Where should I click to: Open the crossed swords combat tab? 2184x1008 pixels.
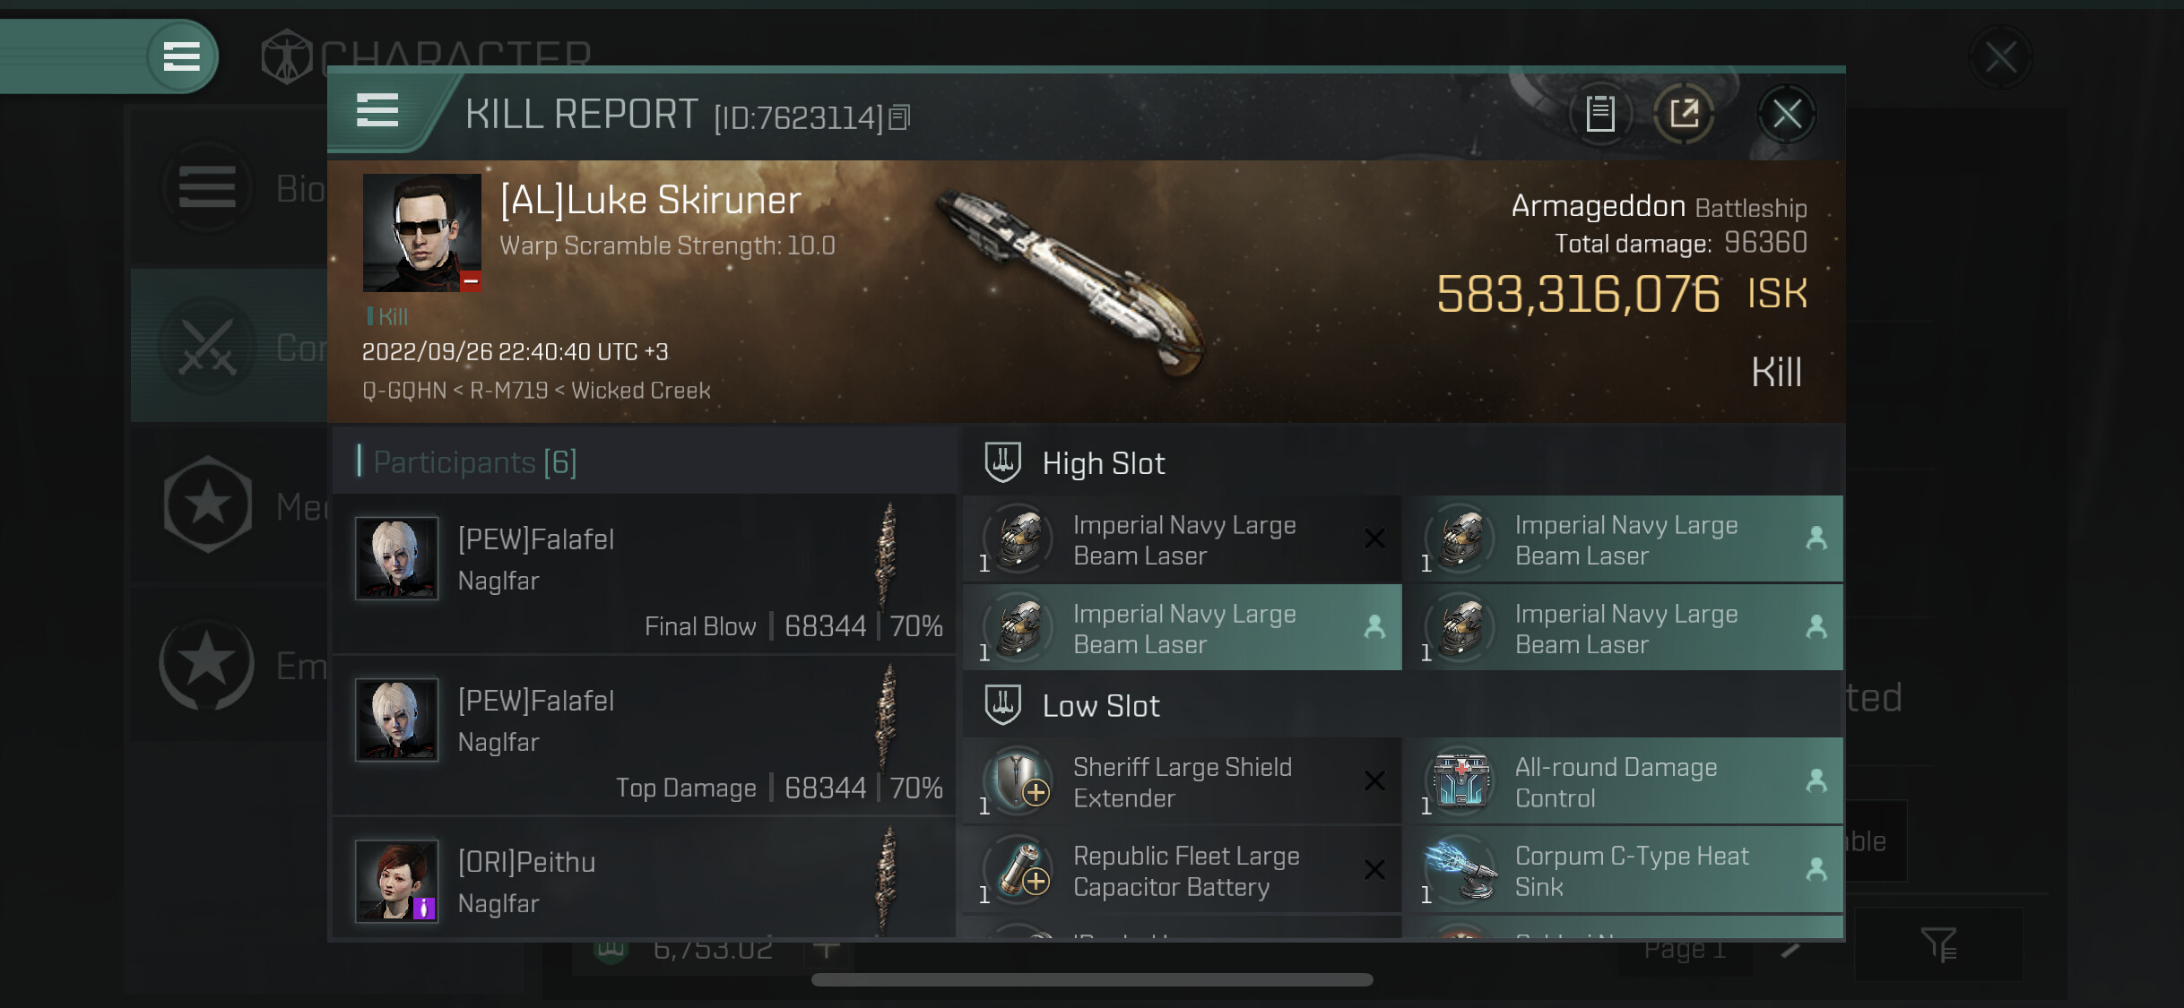point(208,346)
